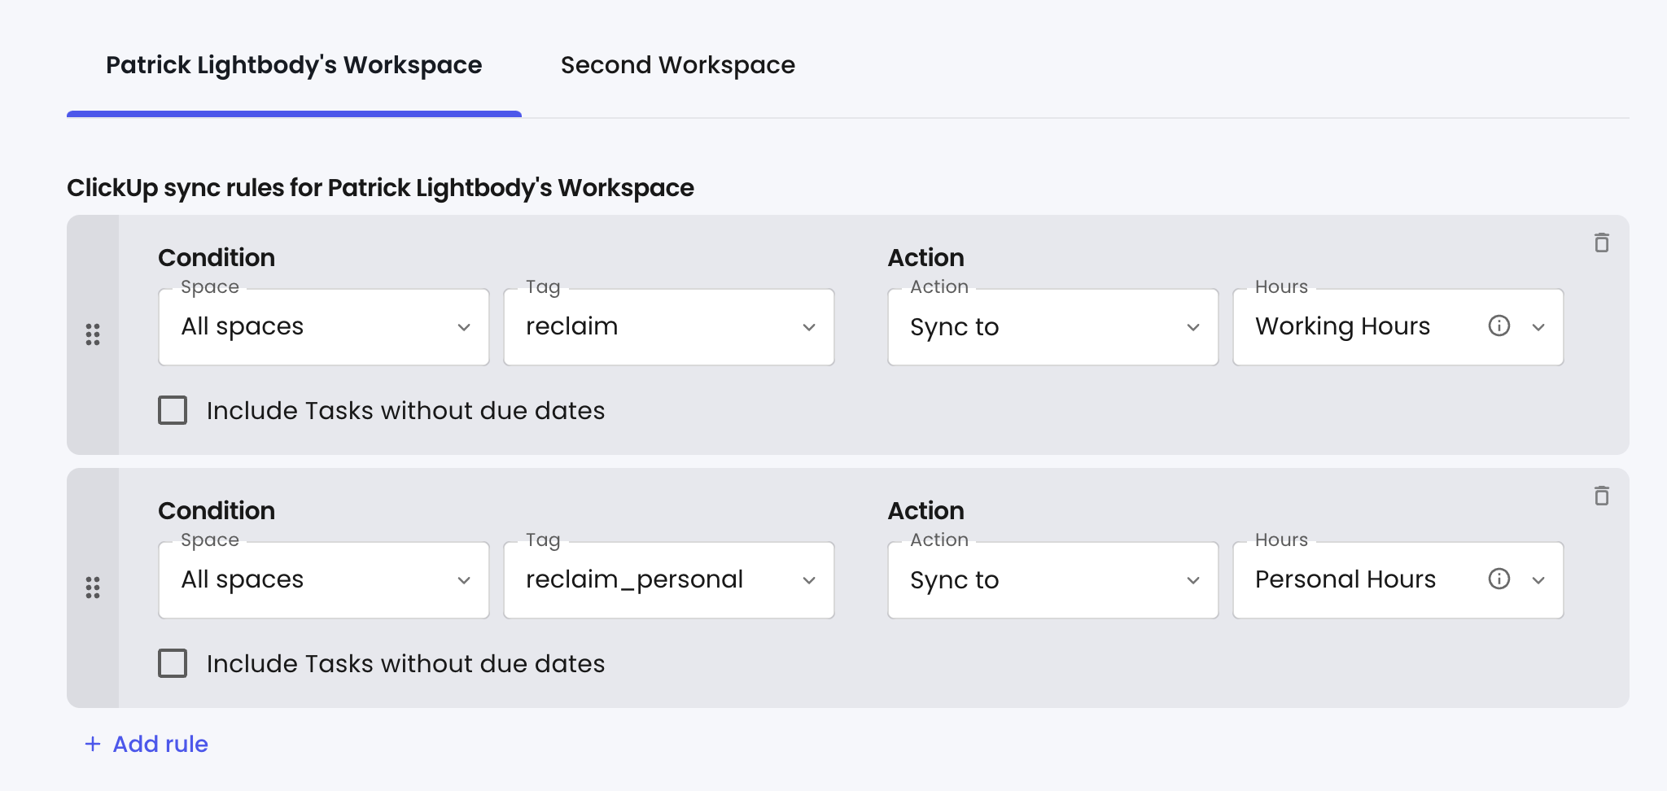
Task: Open Space dropdown in reclaim rule
Action: (x=324, y=327)
